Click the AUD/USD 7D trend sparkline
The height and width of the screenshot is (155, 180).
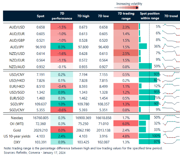pyautogui.click(x=170, y=27)
